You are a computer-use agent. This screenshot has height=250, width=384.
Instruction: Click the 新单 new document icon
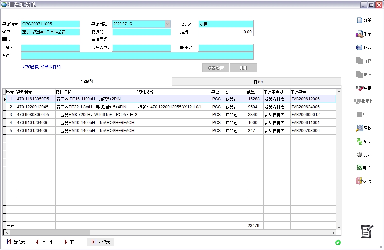(360, 20)
